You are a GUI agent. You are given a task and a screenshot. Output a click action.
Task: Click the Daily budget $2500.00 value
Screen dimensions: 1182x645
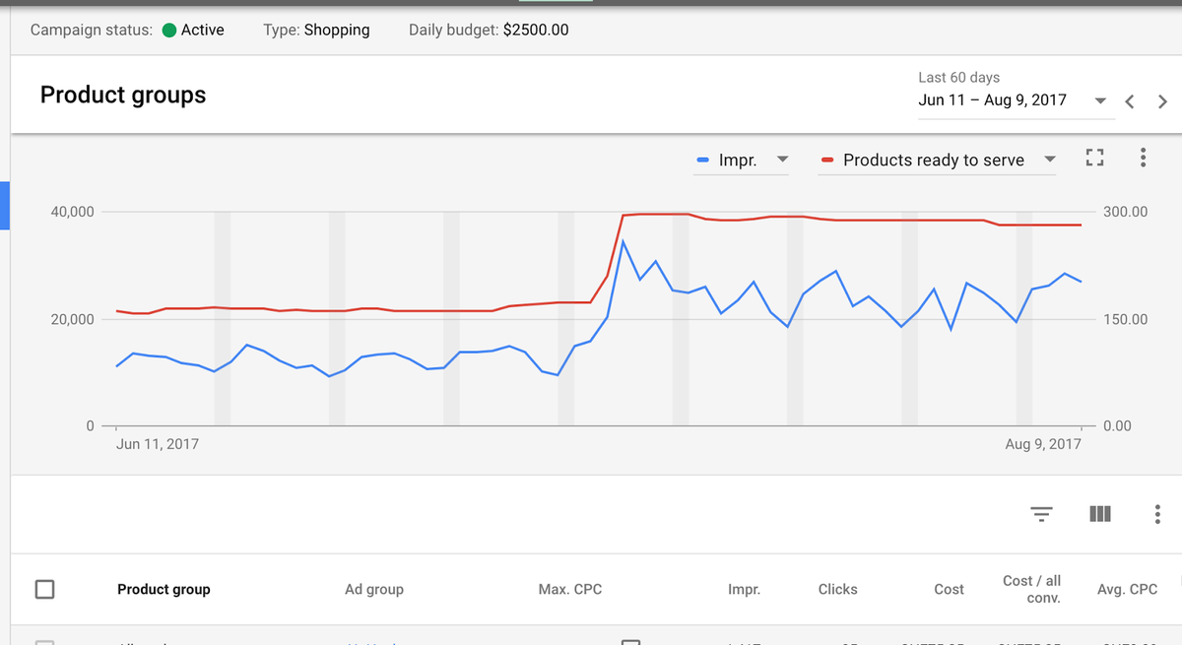pos(535,30)
